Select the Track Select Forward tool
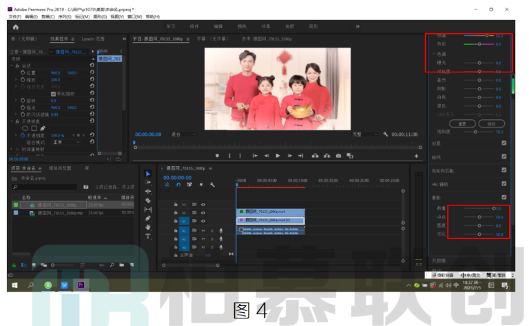 148,182
